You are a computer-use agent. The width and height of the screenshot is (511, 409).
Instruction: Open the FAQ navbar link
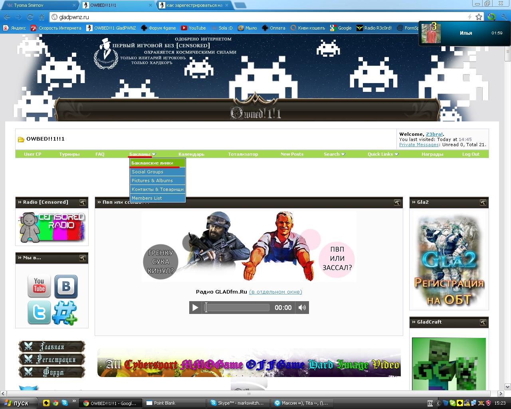pyautogui.click(x=100, y=154)
